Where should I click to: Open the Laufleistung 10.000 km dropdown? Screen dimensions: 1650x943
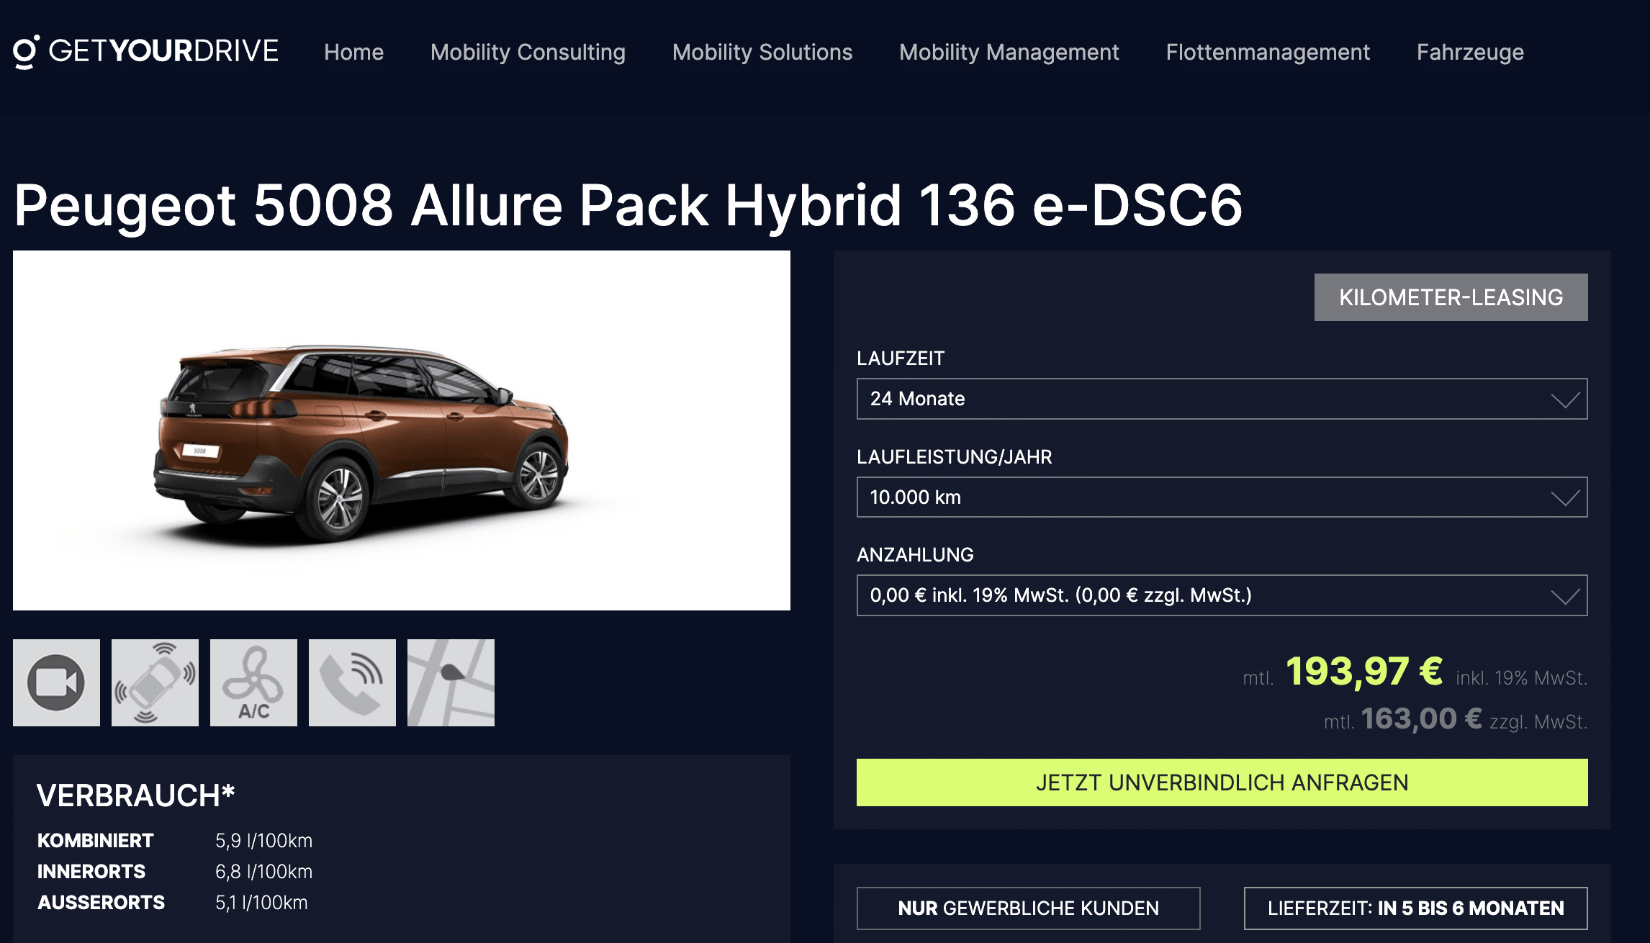tap(1222, 497)
